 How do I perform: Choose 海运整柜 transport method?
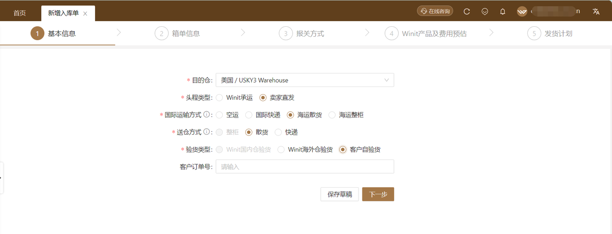point(346,115)
